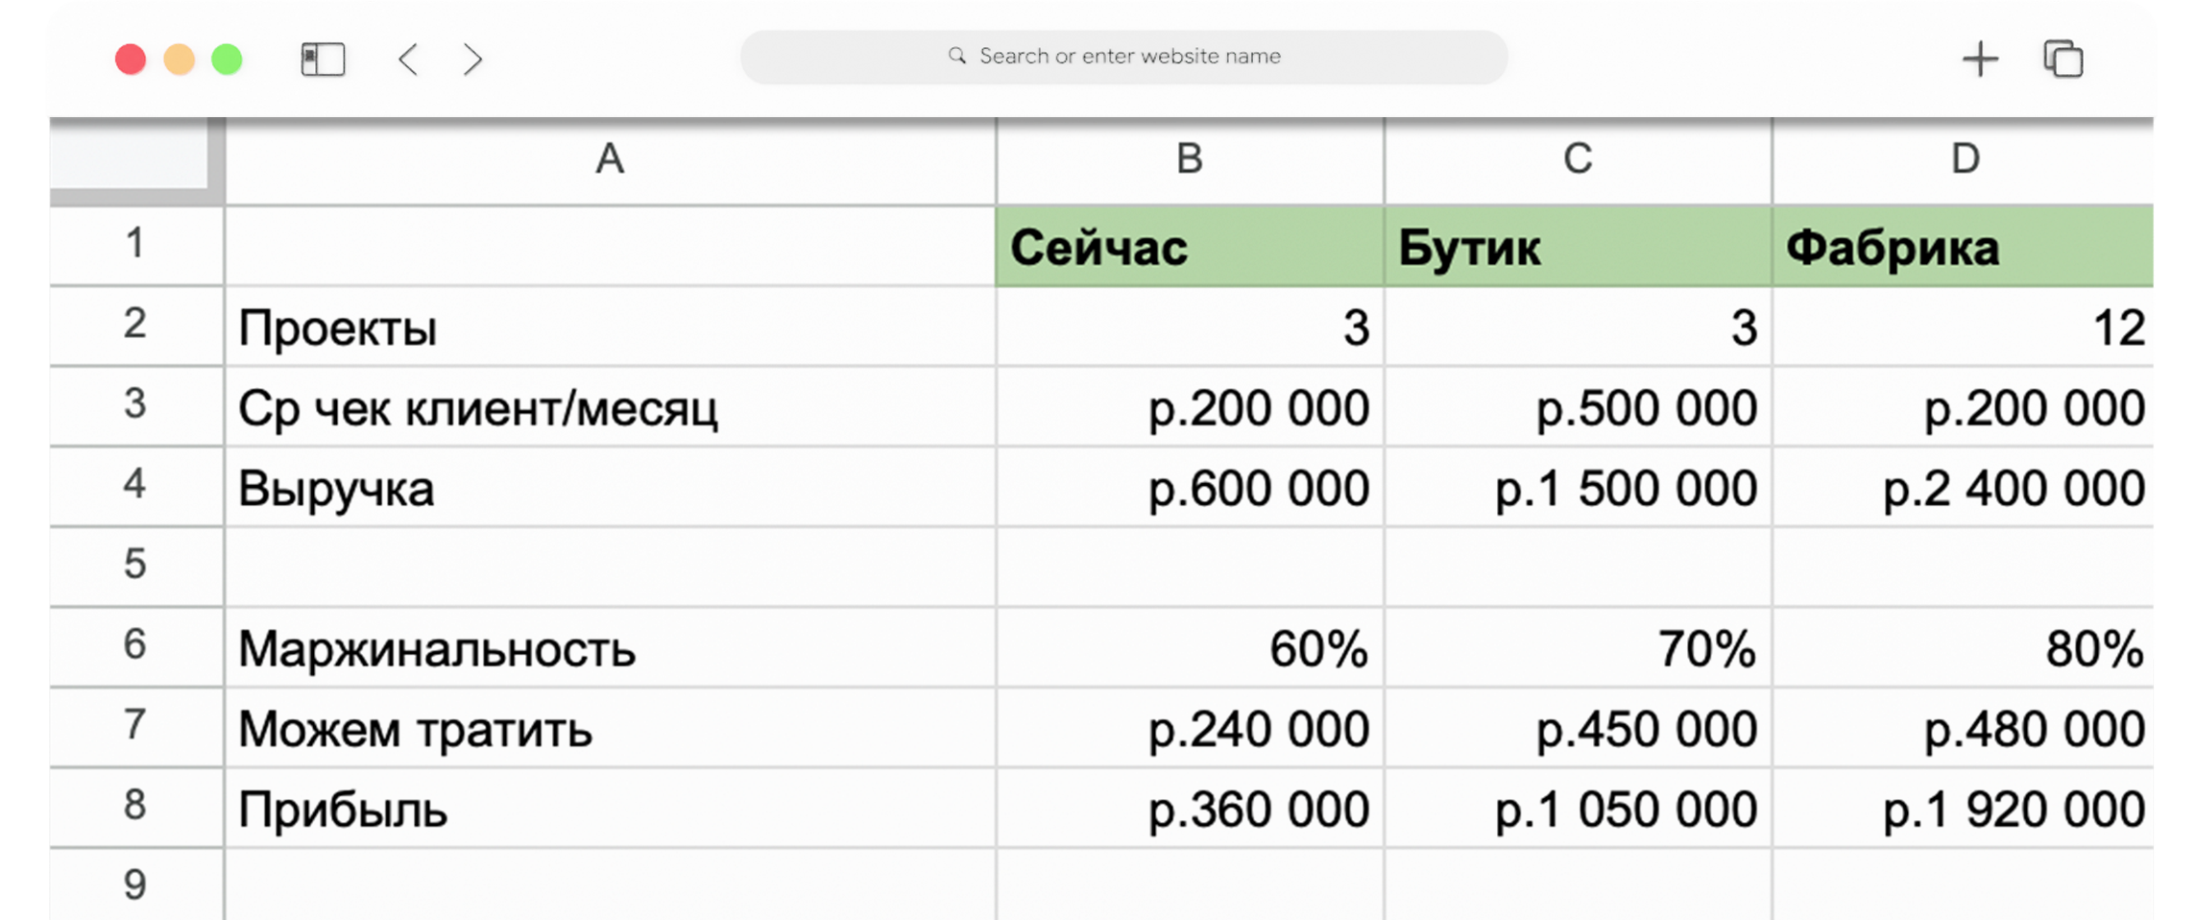
Task: Go forward with the right arrow
Action: click(472, 60)
